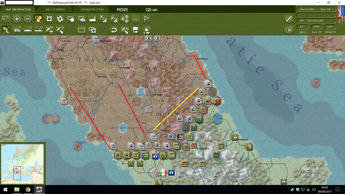End the turn with F12 arrow button
345x194 pixels.
(289, 30)
